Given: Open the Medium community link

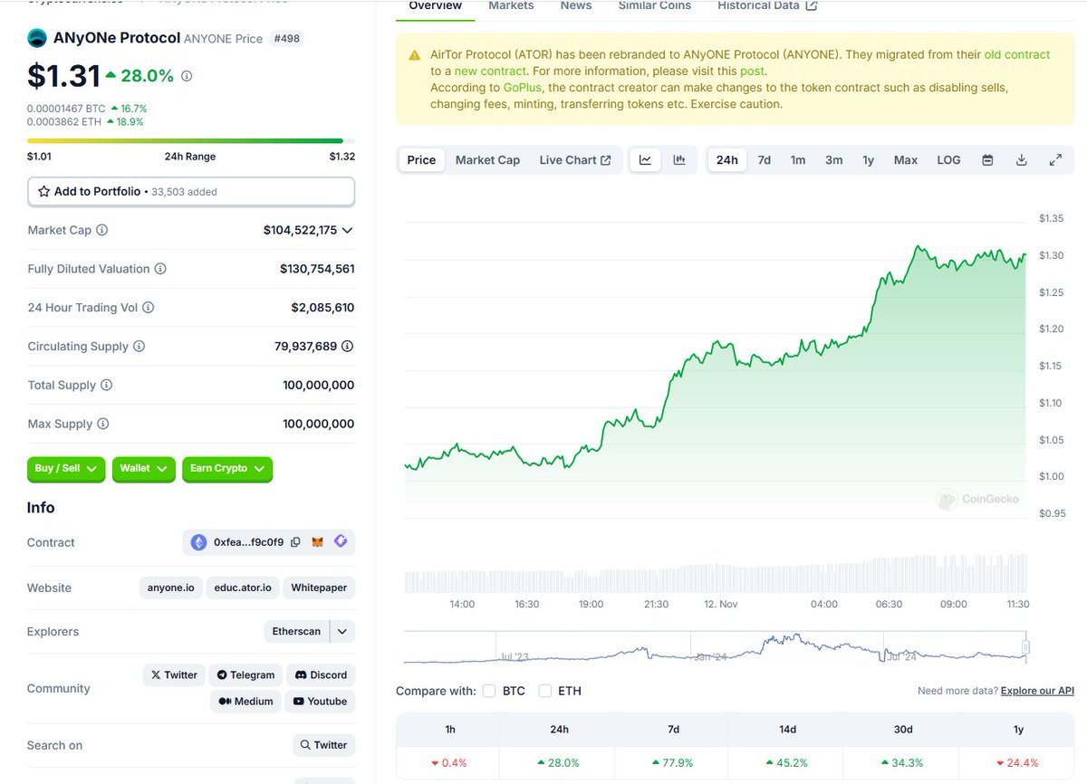Looking at the screenshot, I should pyautogui.click(x=245, y=702).
